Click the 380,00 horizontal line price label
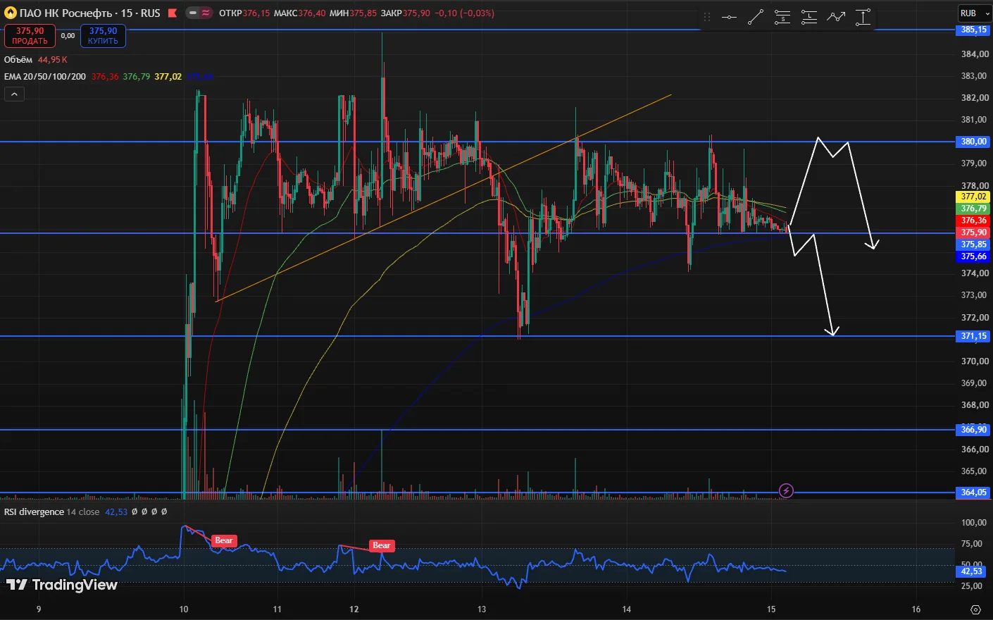 tap(974, 142)
